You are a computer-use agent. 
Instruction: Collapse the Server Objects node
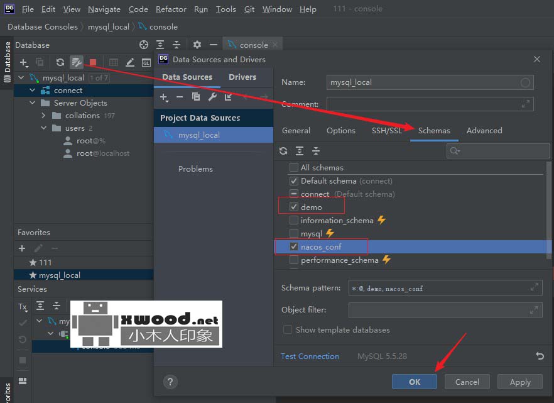coord(33,102)
